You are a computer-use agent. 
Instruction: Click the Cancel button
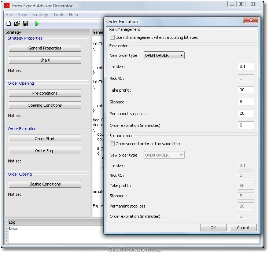[243, 228]
